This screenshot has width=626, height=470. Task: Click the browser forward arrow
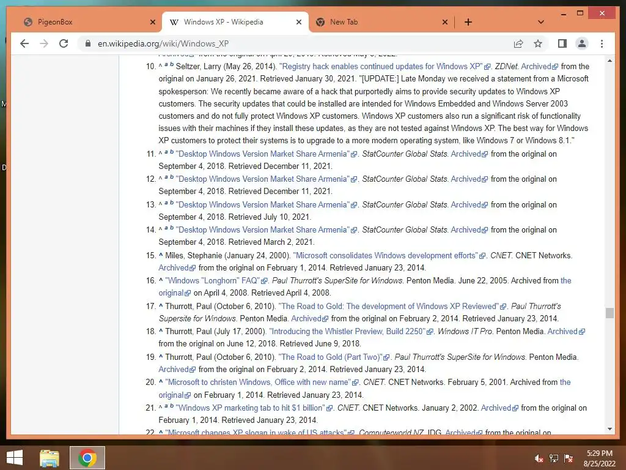[44, 43]
